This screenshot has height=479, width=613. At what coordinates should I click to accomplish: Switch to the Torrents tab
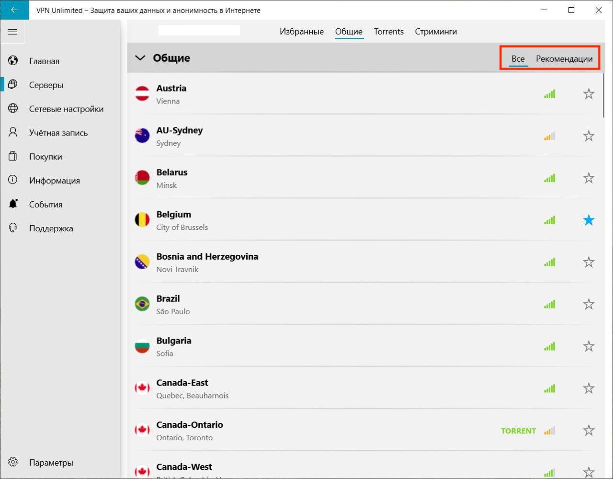388,32
